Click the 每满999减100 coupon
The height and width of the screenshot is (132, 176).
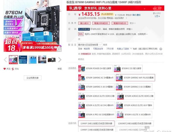point(120,23)
